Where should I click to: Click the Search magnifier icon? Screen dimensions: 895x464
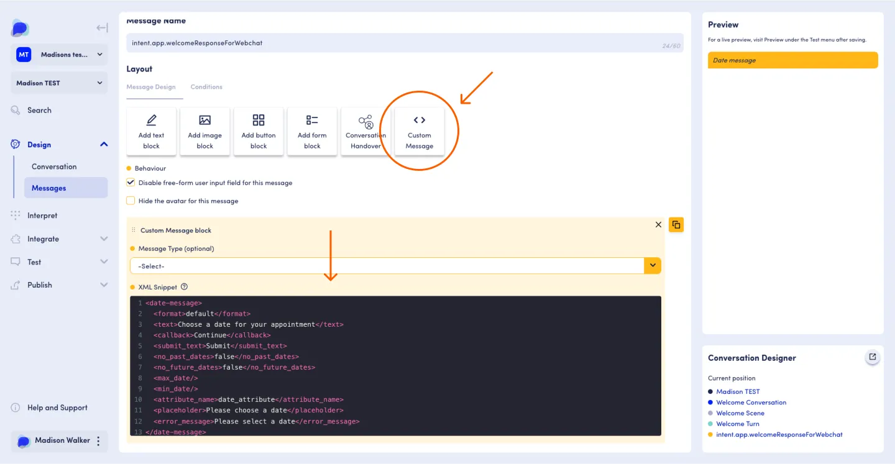(x=16, y=111)
